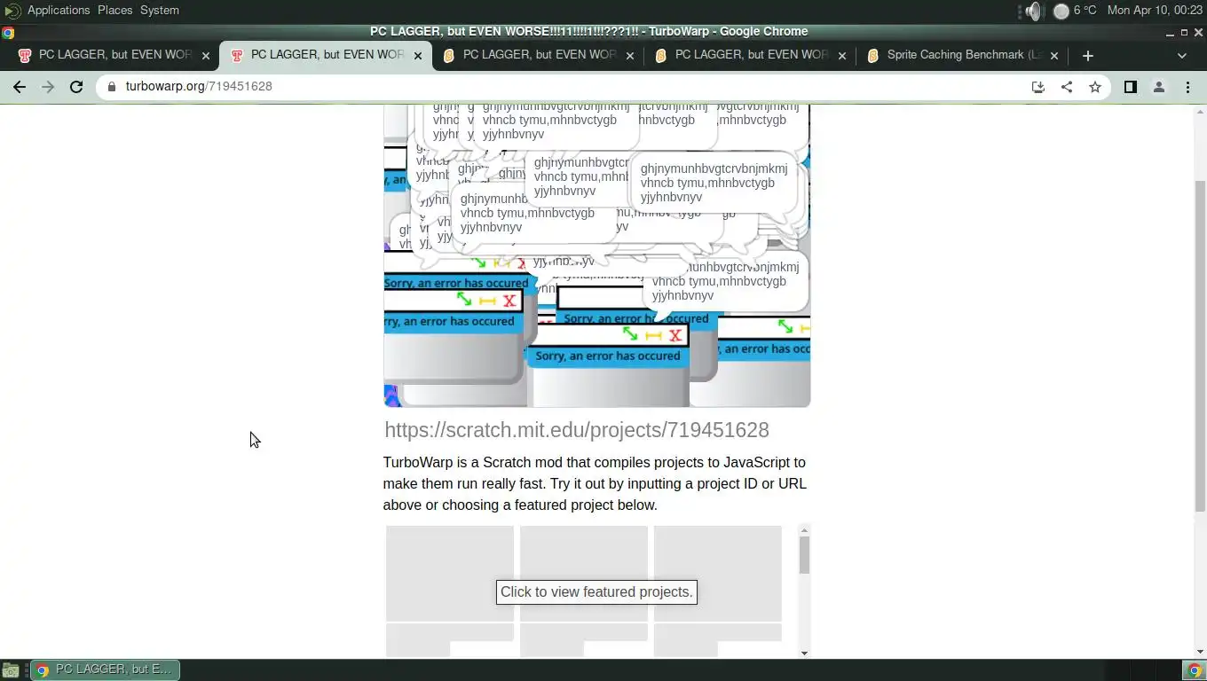Bookmark this page with the star icon
1207x681 pixels.
coord(1095,87)
